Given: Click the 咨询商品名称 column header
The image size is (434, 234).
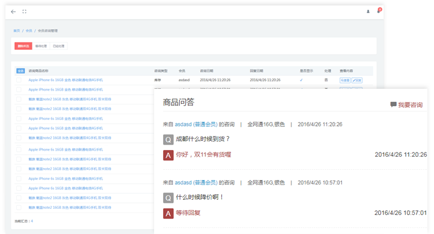Looking at the screenshot, I should 38,71.
